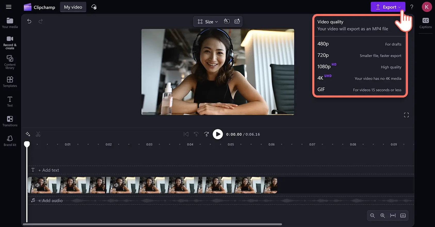The image size is (435, 227).
Task: Open the Captions side panel
Action: coord(425,23)
